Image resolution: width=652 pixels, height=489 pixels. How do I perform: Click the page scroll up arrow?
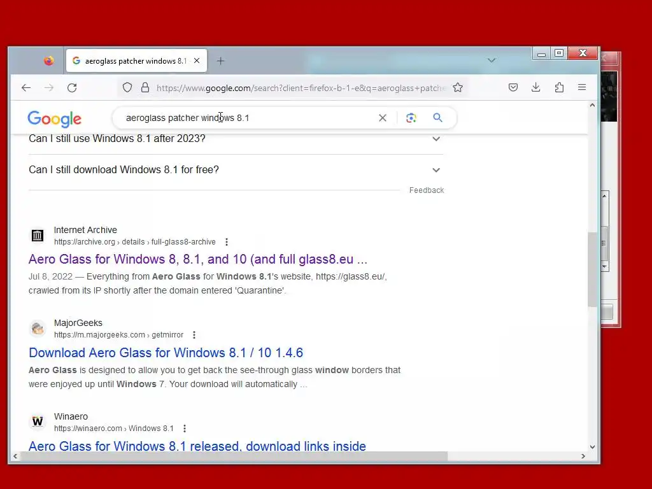pos(592,106)
